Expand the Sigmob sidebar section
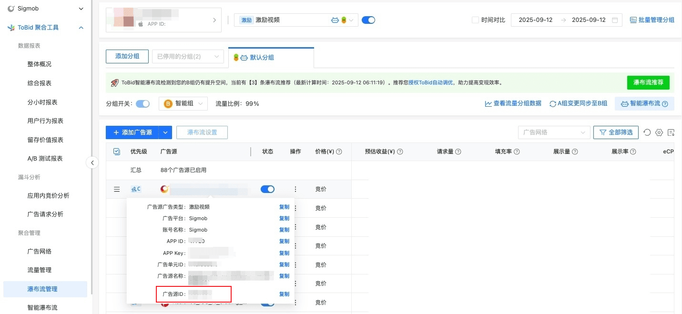682x314 pixels. tap(81, 9)
